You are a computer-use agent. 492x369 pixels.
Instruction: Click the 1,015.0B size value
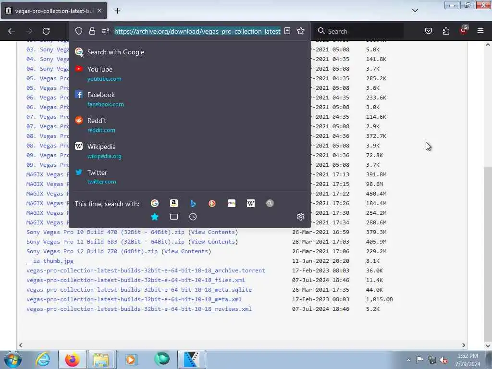coord(380,299)
